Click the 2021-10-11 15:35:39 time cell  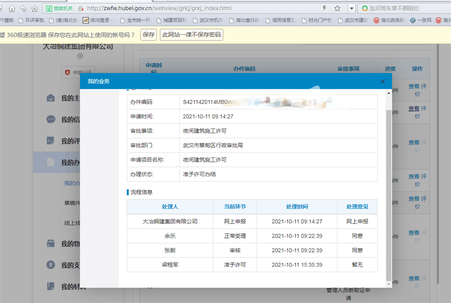297,264
